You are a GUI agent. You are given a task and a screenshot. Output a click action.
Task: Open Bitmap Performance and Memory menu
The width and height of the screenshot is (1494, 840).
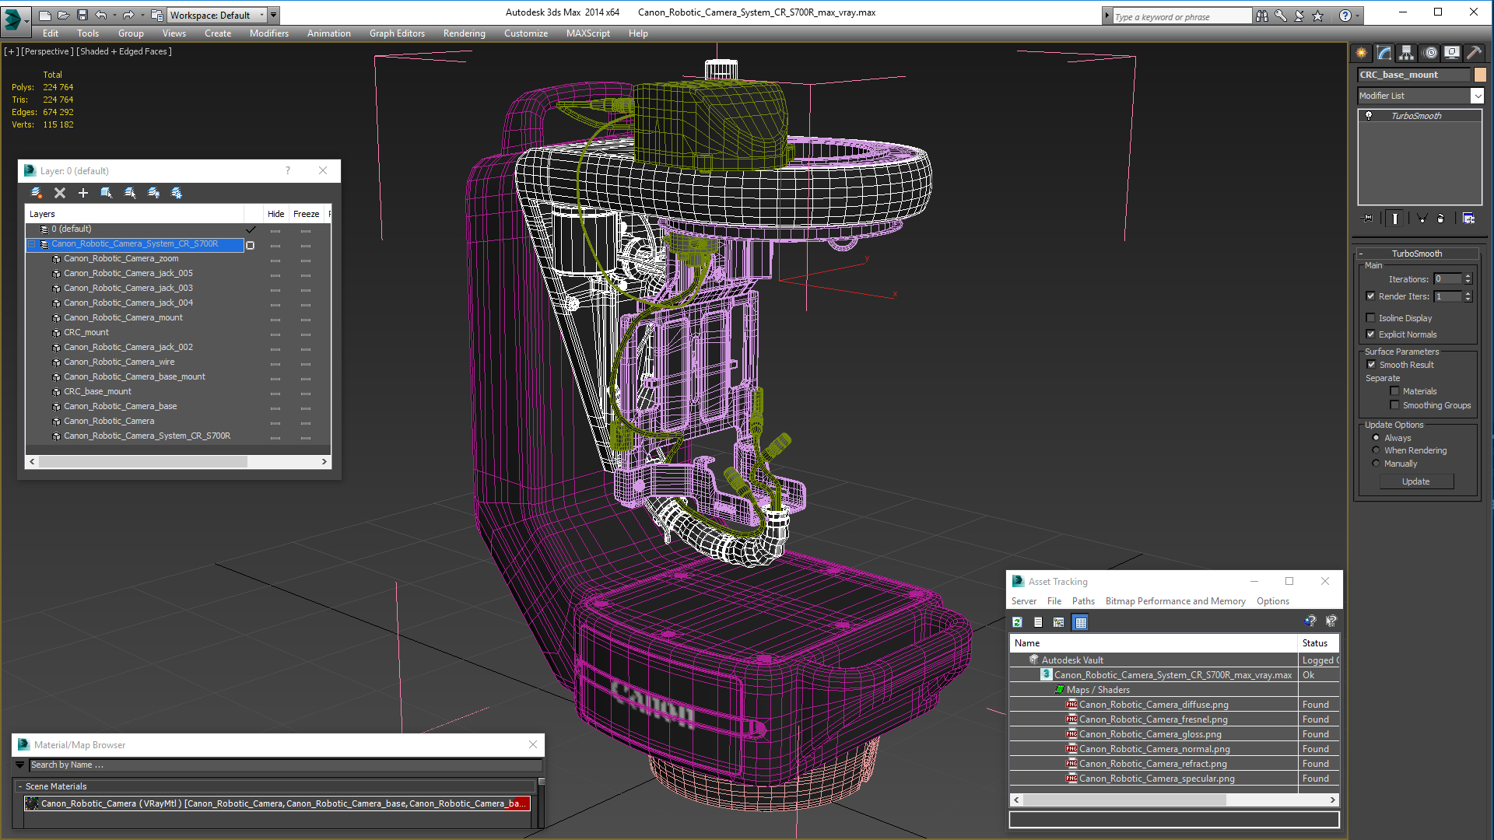pos(1175,601)
